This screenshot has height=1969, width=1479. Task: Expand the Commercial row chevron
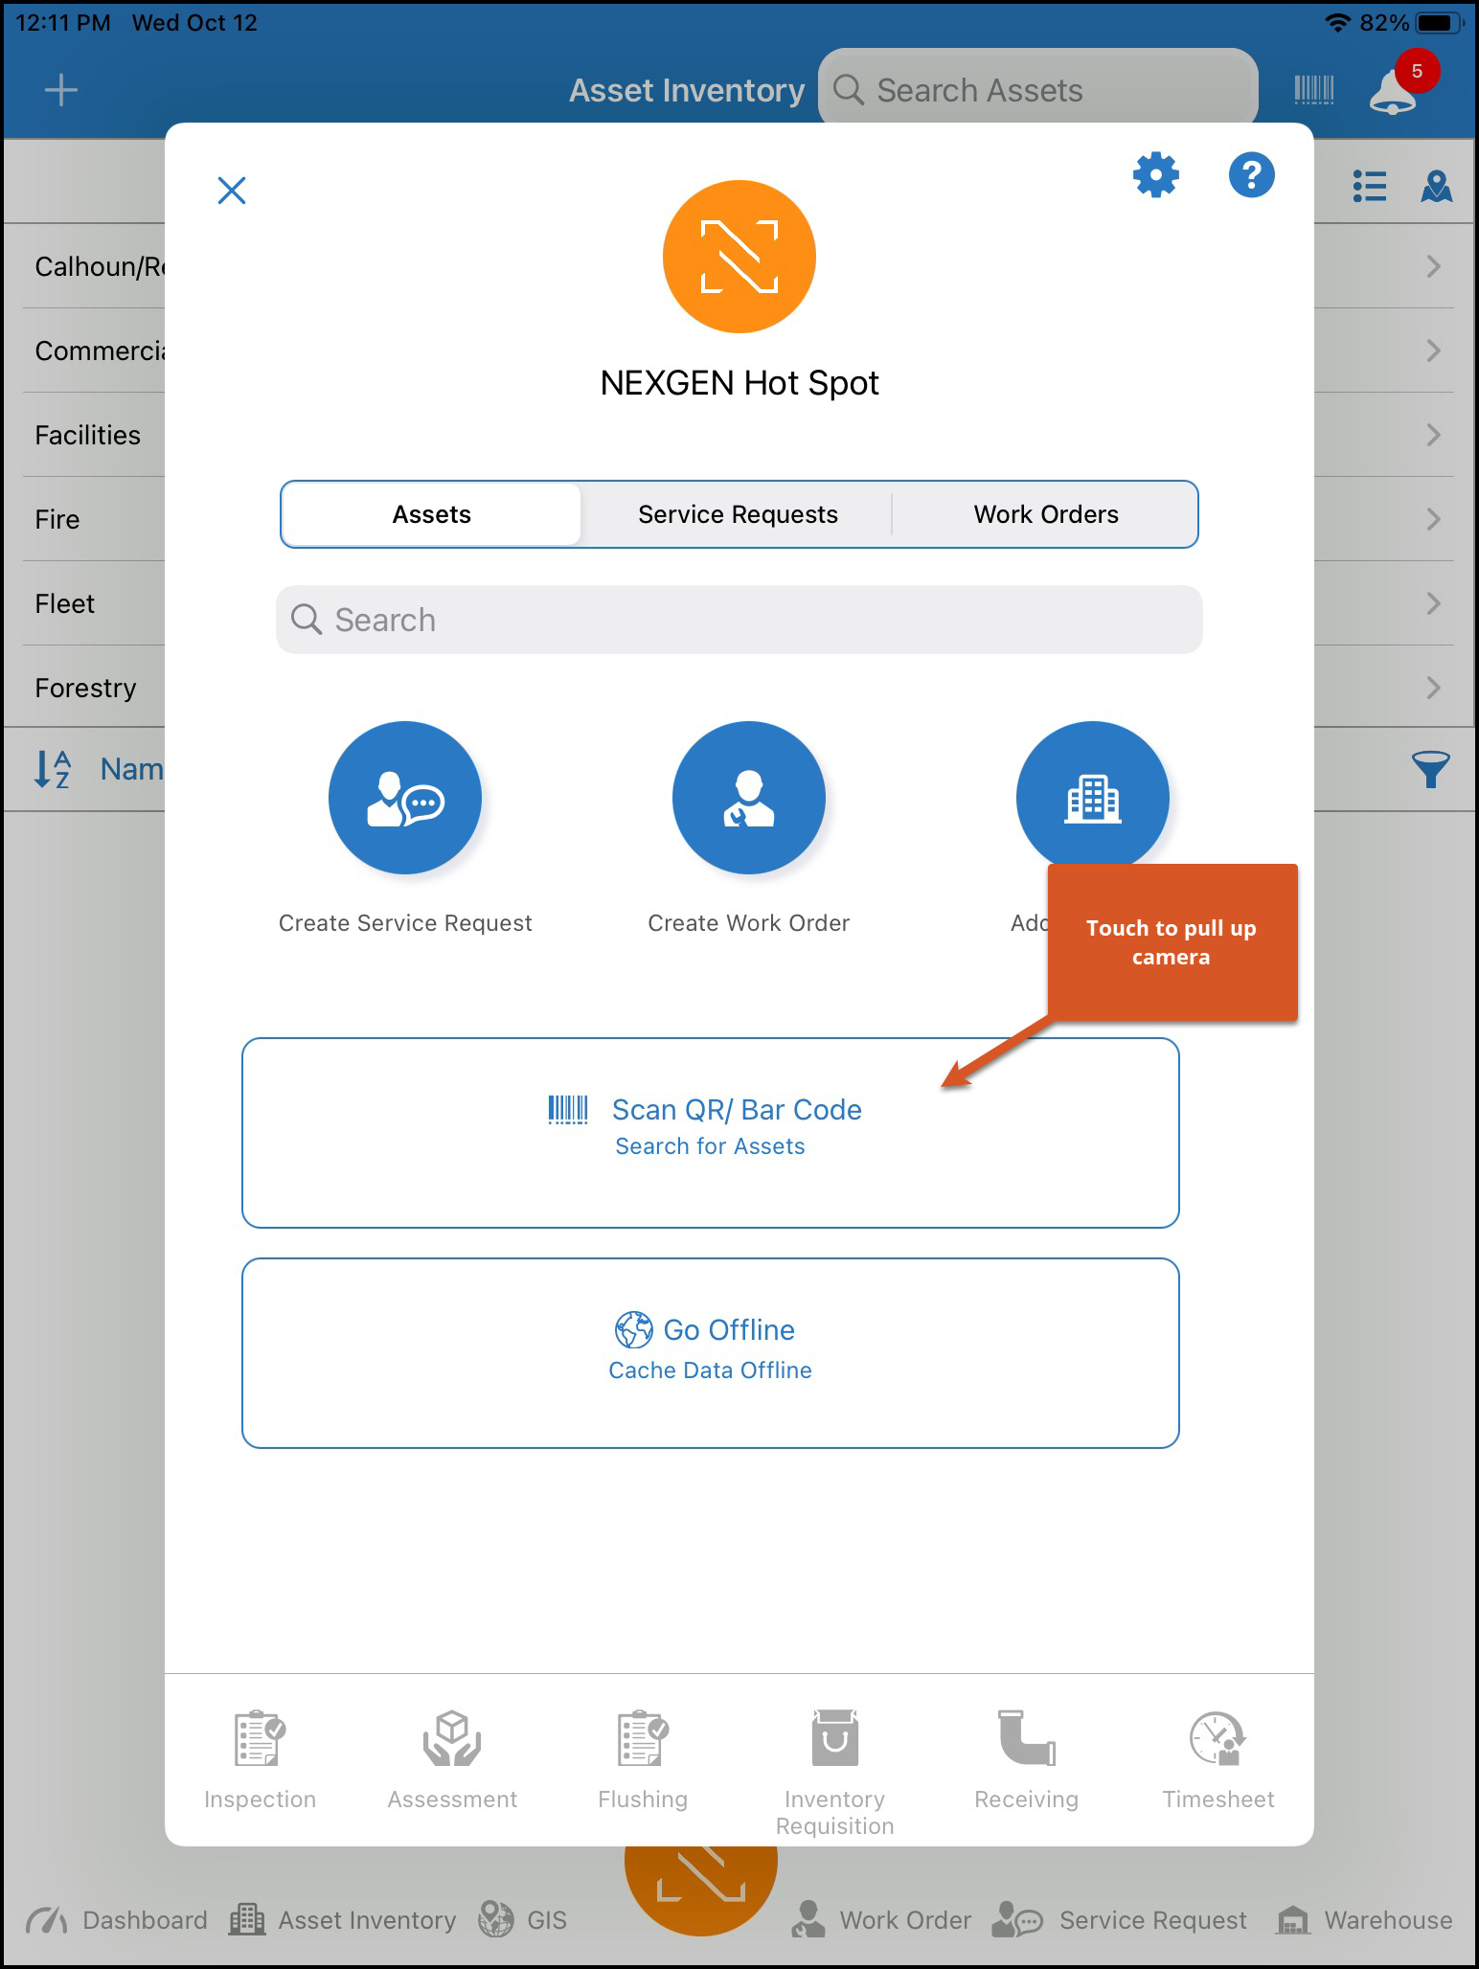coord(1433,351)
